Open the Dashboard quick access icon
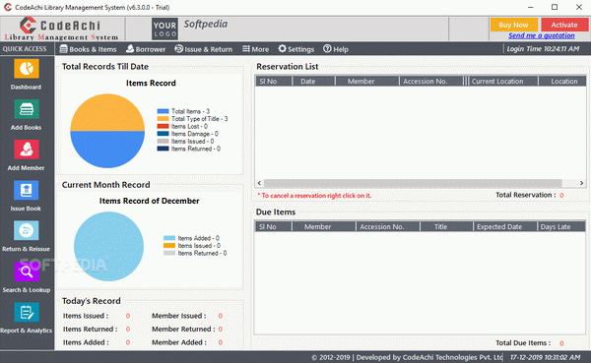 click(x=27, y=69)
